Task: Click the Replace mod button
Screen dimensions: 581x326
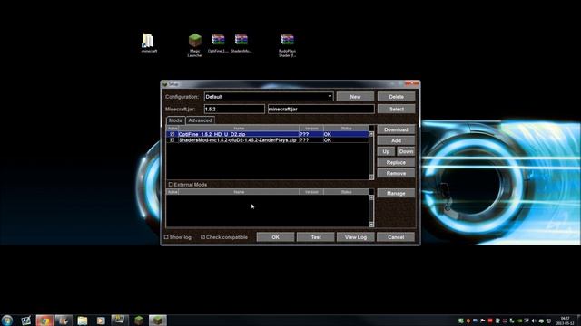Action: 396,162
